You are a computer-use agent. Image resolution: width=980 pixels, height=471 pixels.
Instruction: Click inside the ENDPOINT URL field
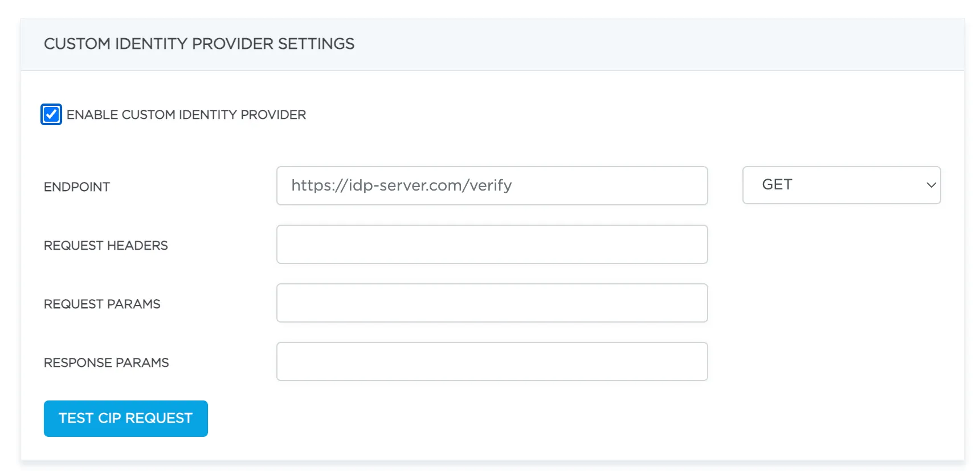492,185
